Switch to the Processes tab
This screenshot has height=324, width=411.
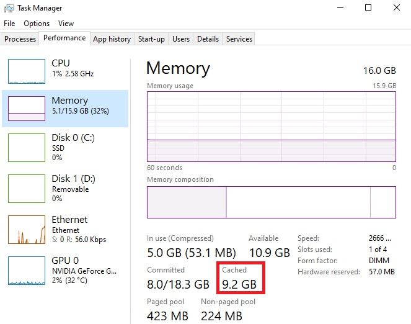(x=20, y=39)
